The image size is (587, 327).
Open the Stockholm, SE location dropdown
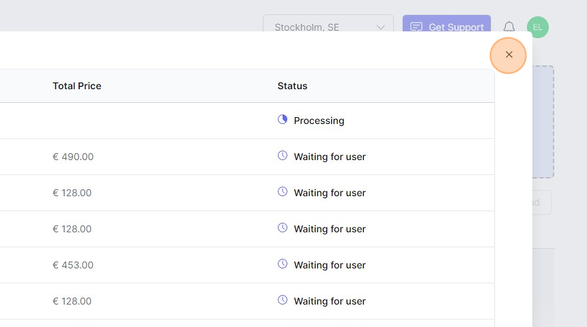328,27
